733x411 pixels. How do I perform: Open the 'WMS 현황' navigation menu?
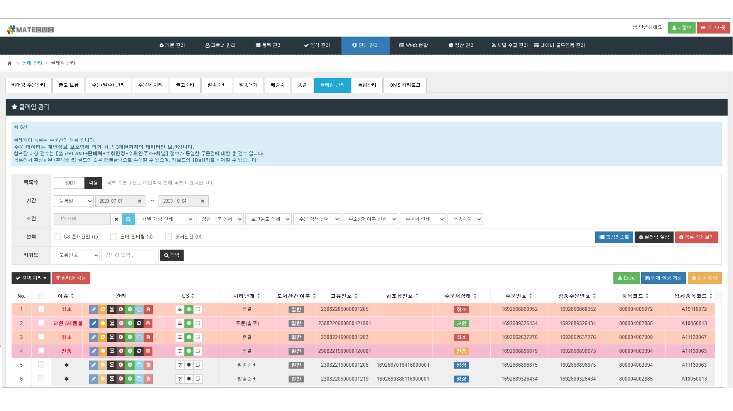tap(413, 45)
